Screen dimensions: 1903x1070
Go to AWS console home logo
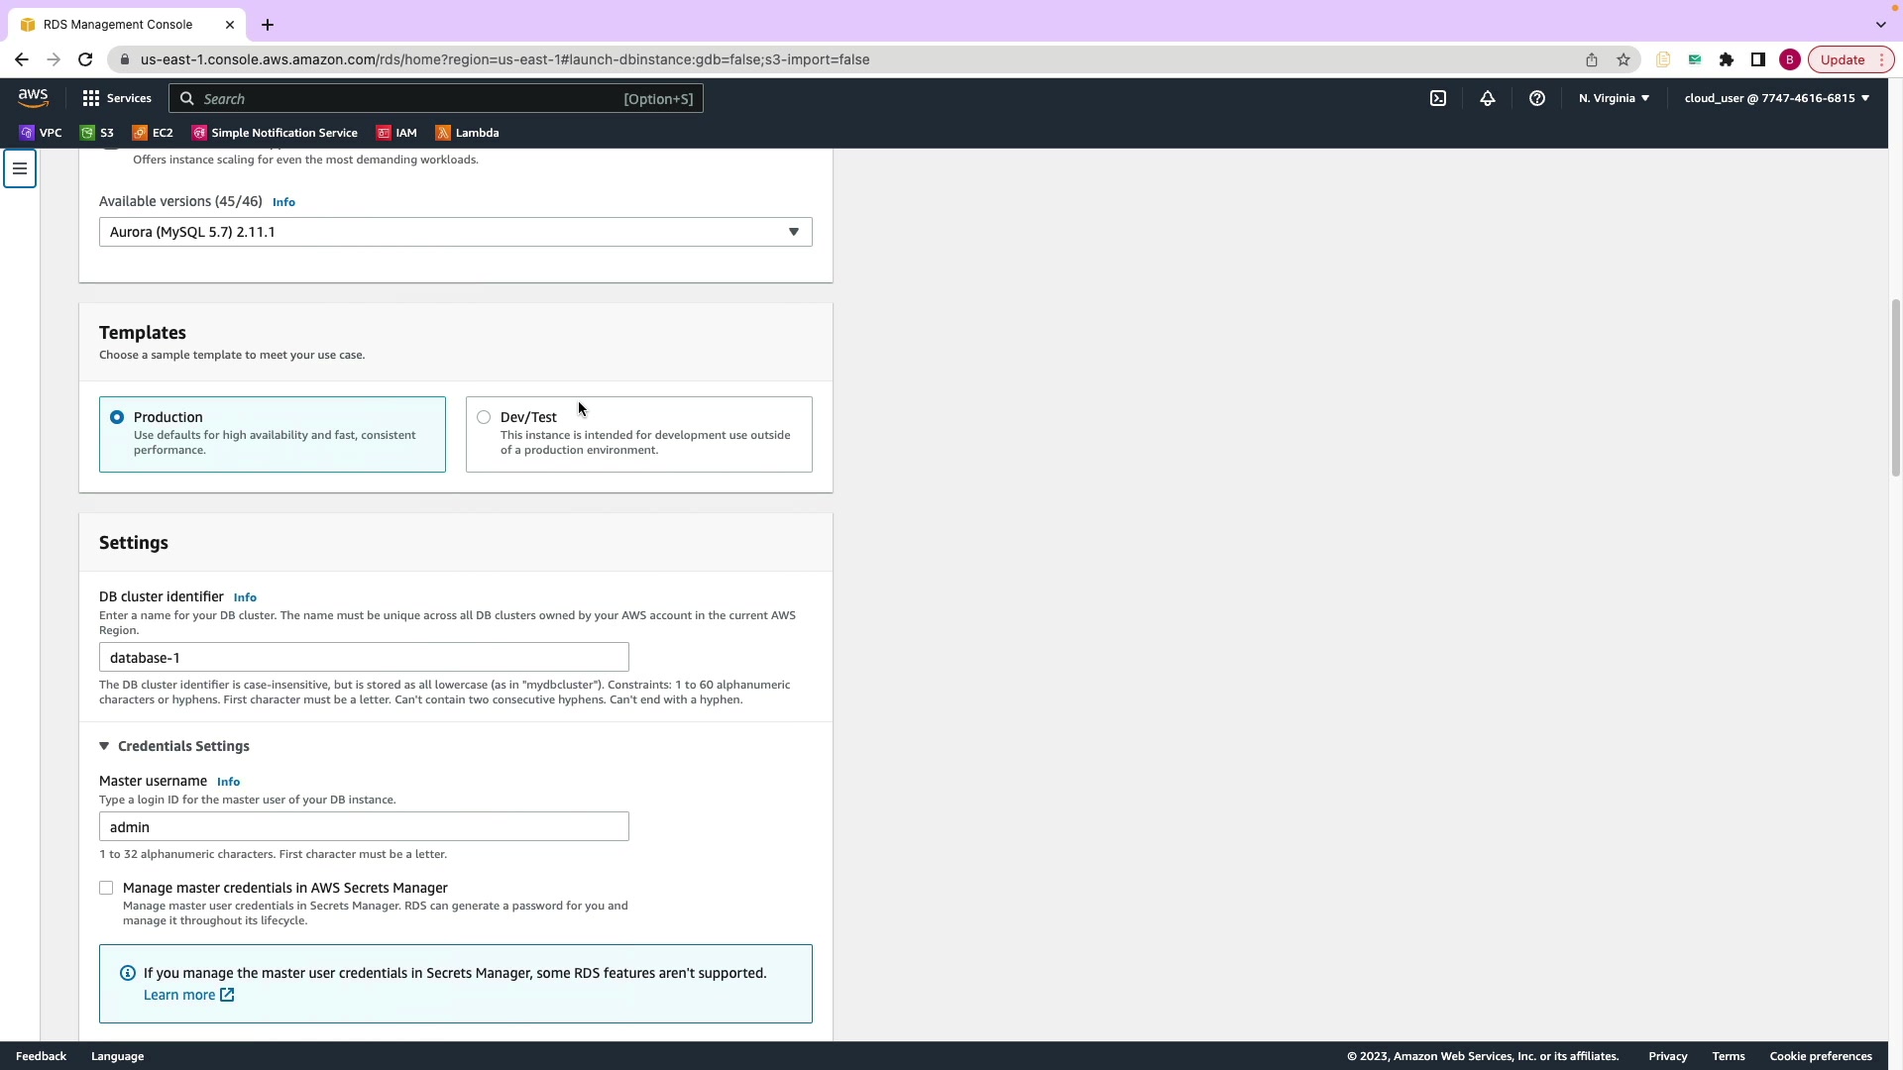click(33, 97)
